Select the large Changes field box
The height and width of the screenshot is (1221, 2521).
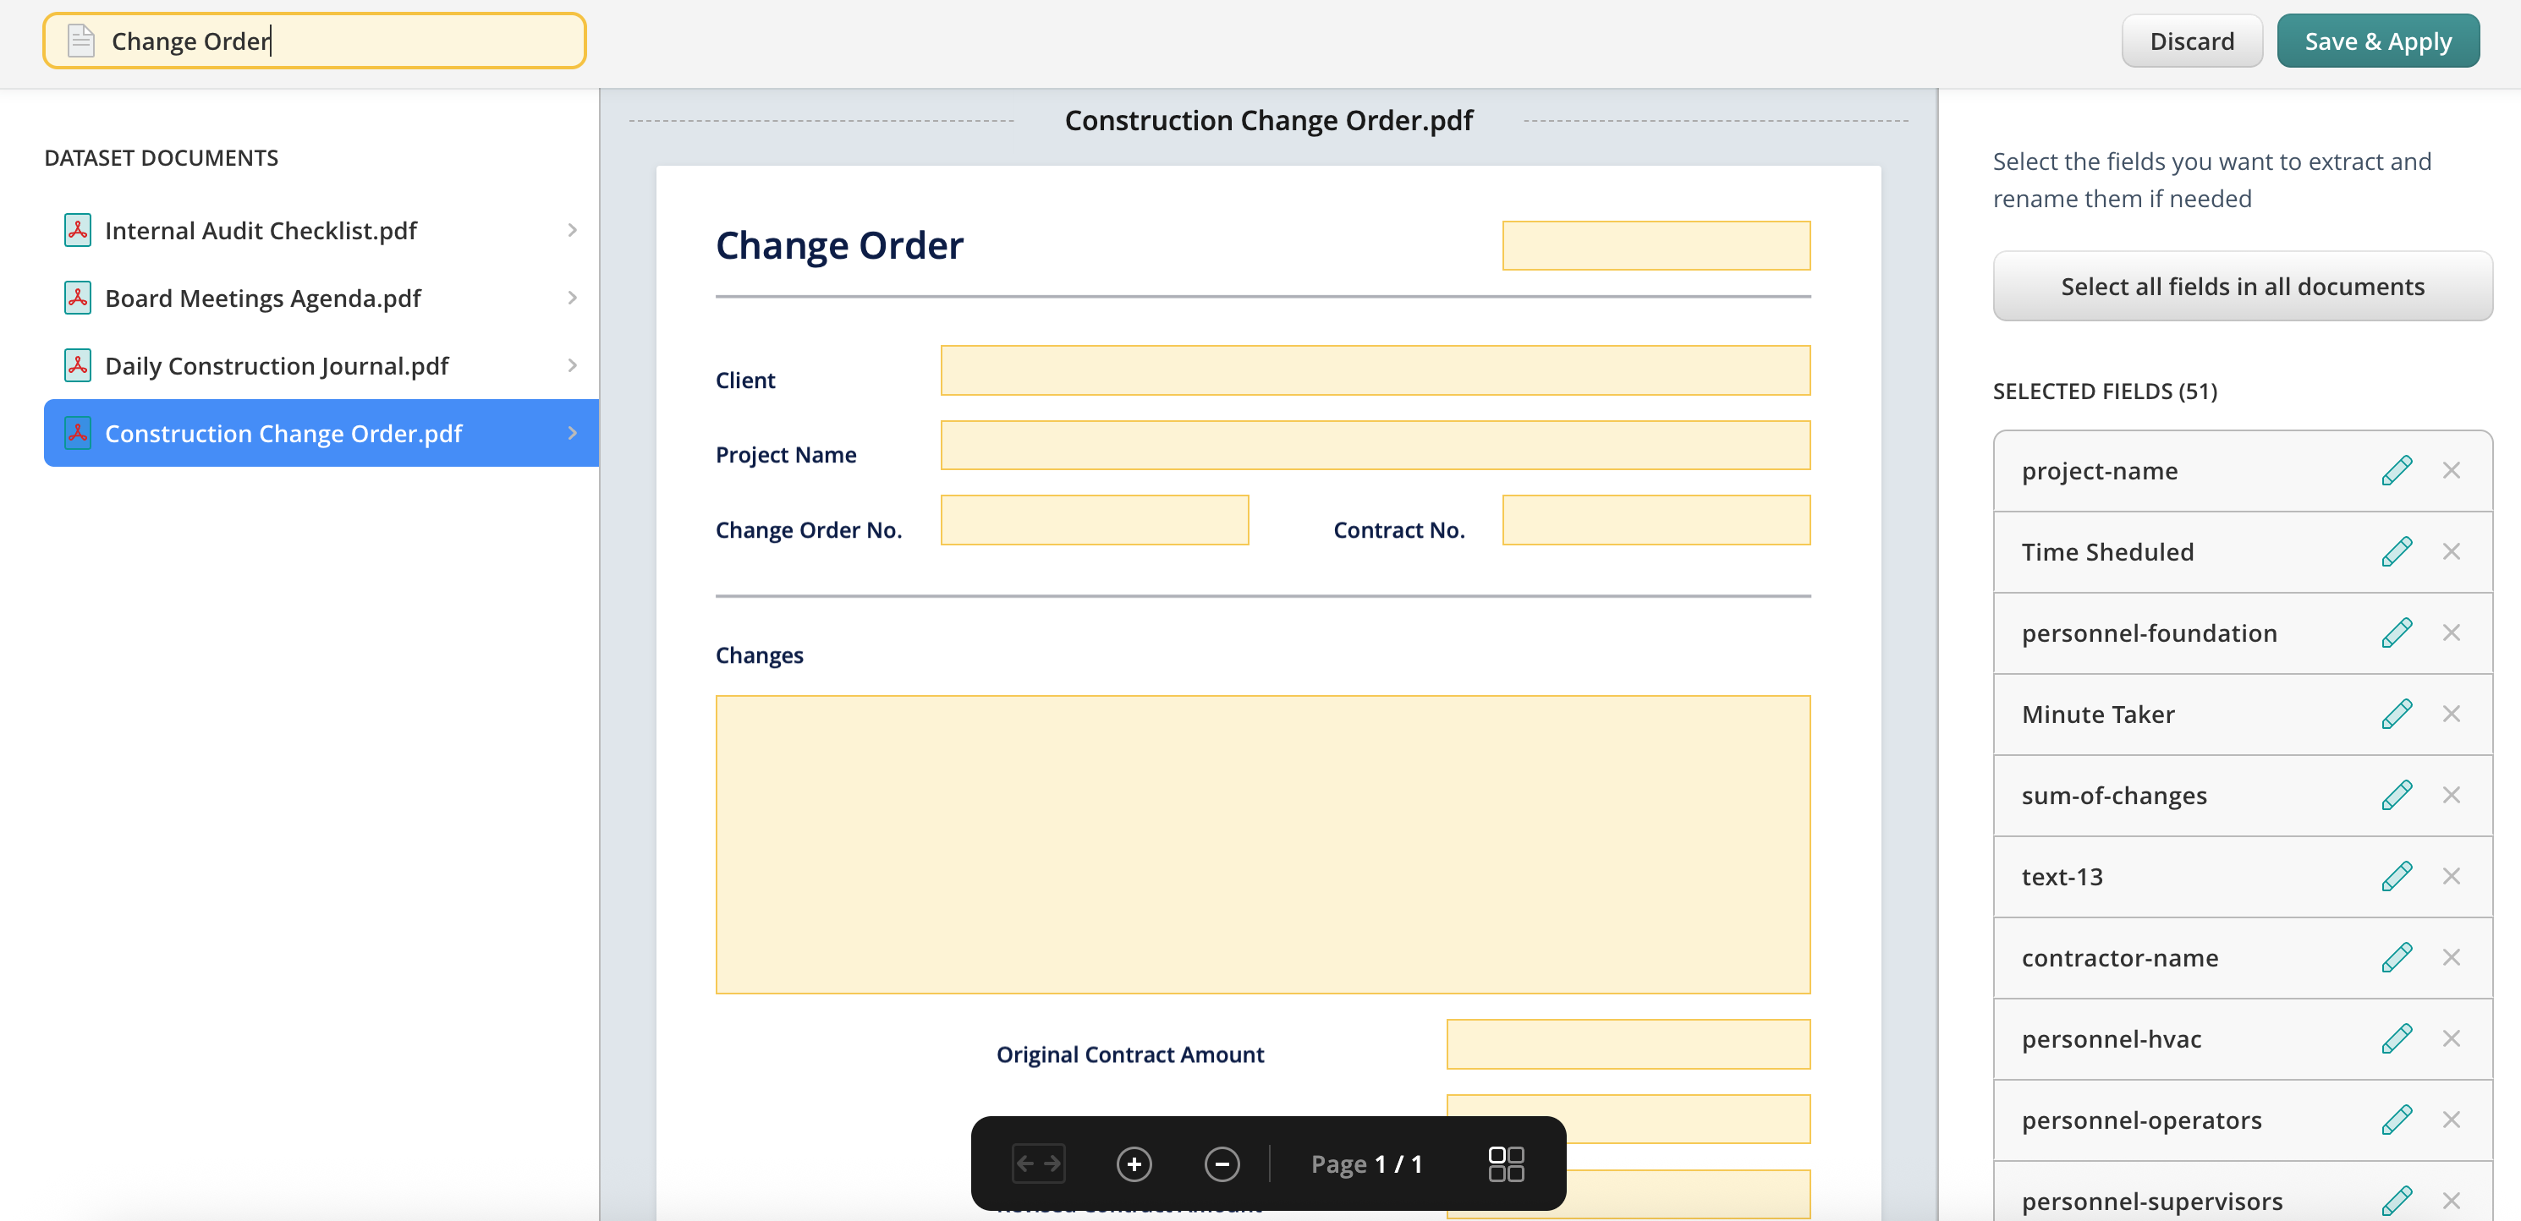pyautogui.click(x=1262, y=845)
